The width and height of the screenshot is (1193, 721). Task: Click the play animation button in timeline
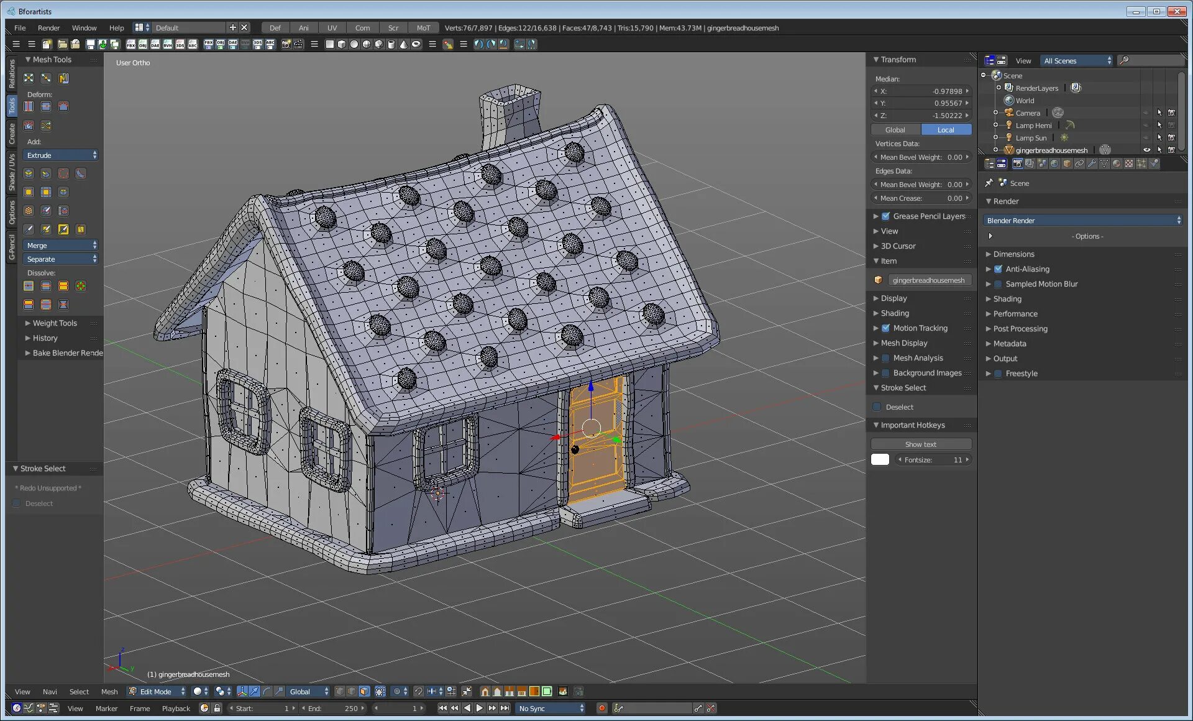479,708
